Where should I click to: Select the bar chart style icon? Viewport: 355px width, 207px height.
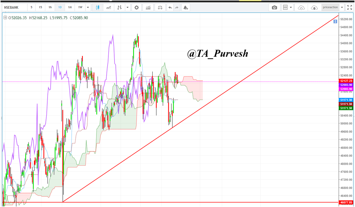coord(120,7)
